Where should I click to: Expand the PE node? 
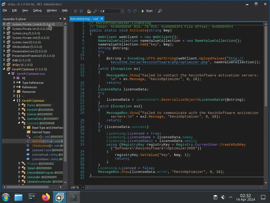coord(14,78)
